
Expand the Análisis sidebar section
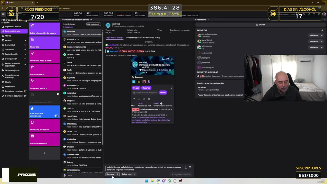pyautogui.click(x=25, y=40)
